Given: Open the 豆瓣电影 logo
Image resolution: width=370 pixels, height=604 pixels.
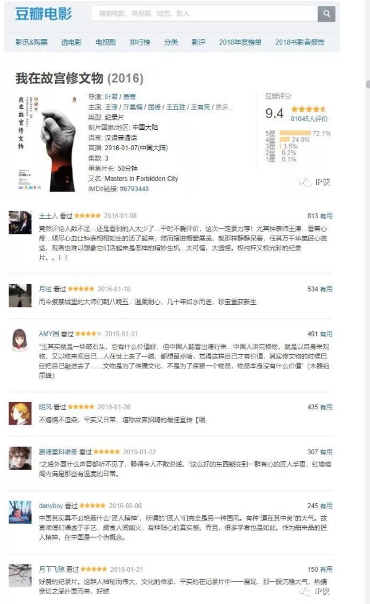Looking at the screenshot, I should tap(43, 14).
